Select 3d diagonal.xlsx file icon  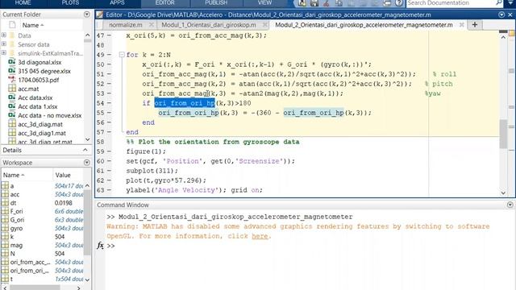(x=12, y=62)
